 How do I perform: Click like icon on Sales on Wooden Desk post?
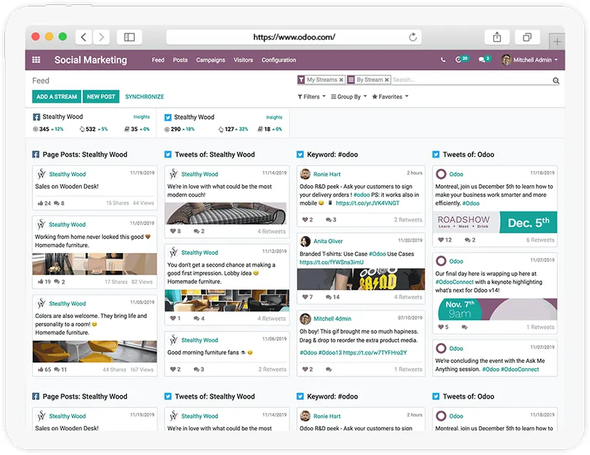tap(41, 203)
